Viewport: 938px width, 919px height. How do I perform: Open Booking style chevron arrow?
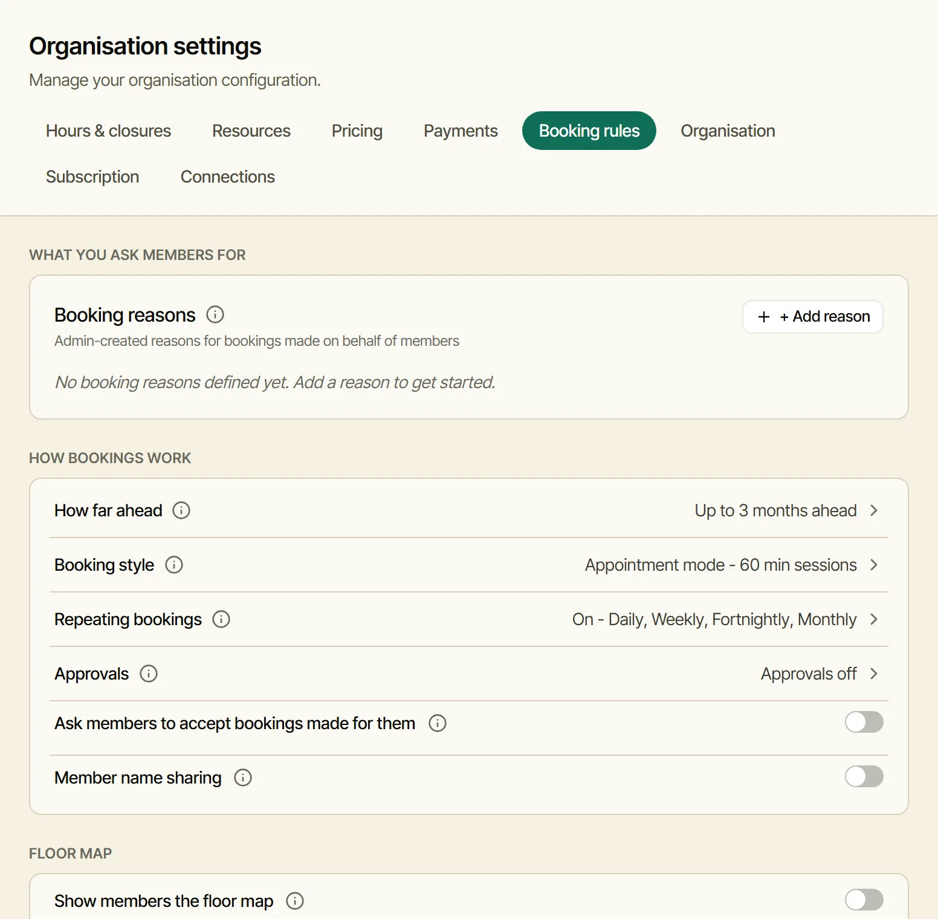(874, 565)
